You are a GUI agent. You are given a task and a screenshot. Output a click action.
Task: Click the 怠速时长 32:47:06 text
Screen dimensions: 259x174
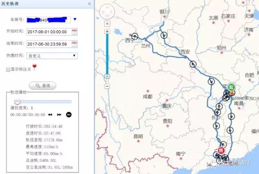(43, 133)
